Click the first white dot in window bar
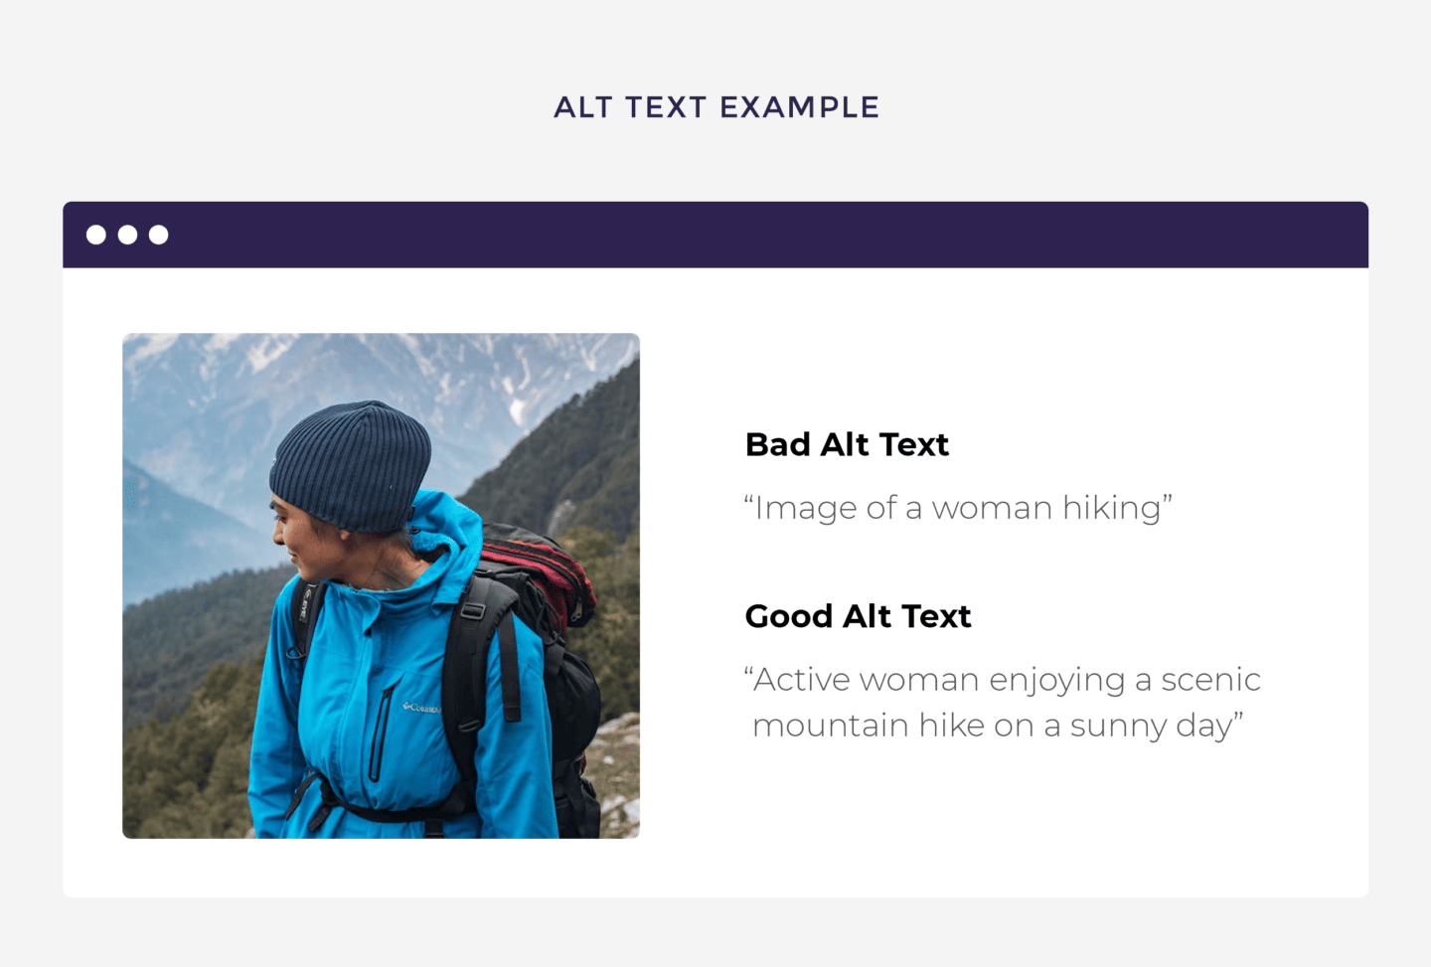The height and width of the screenshot is (967, 1431). point(96,235)
